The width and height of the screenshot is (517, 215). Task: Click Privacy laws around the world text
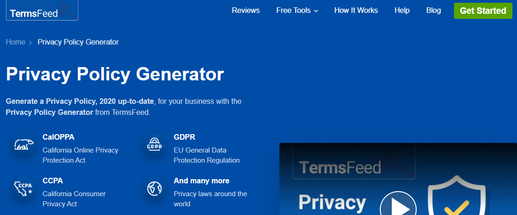[x=210, y=199]
